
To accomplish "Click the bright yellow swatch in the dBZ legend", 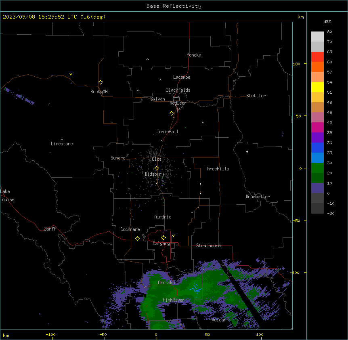I will [x=317, y=87].
